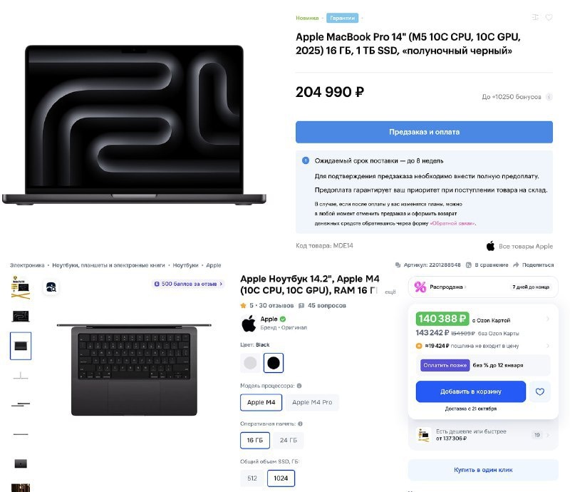
Task: Click Добавить в корзину button
Action: (x=470, y=391)
